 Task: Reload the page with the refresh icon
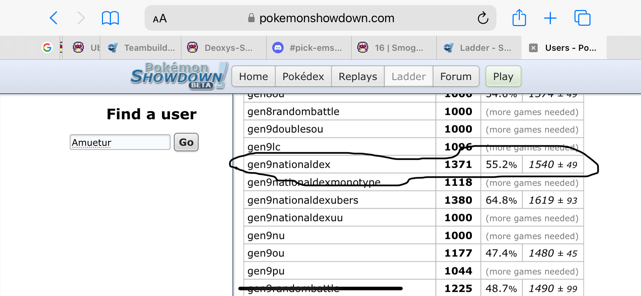pyautogui.click(x=483, y=18)
